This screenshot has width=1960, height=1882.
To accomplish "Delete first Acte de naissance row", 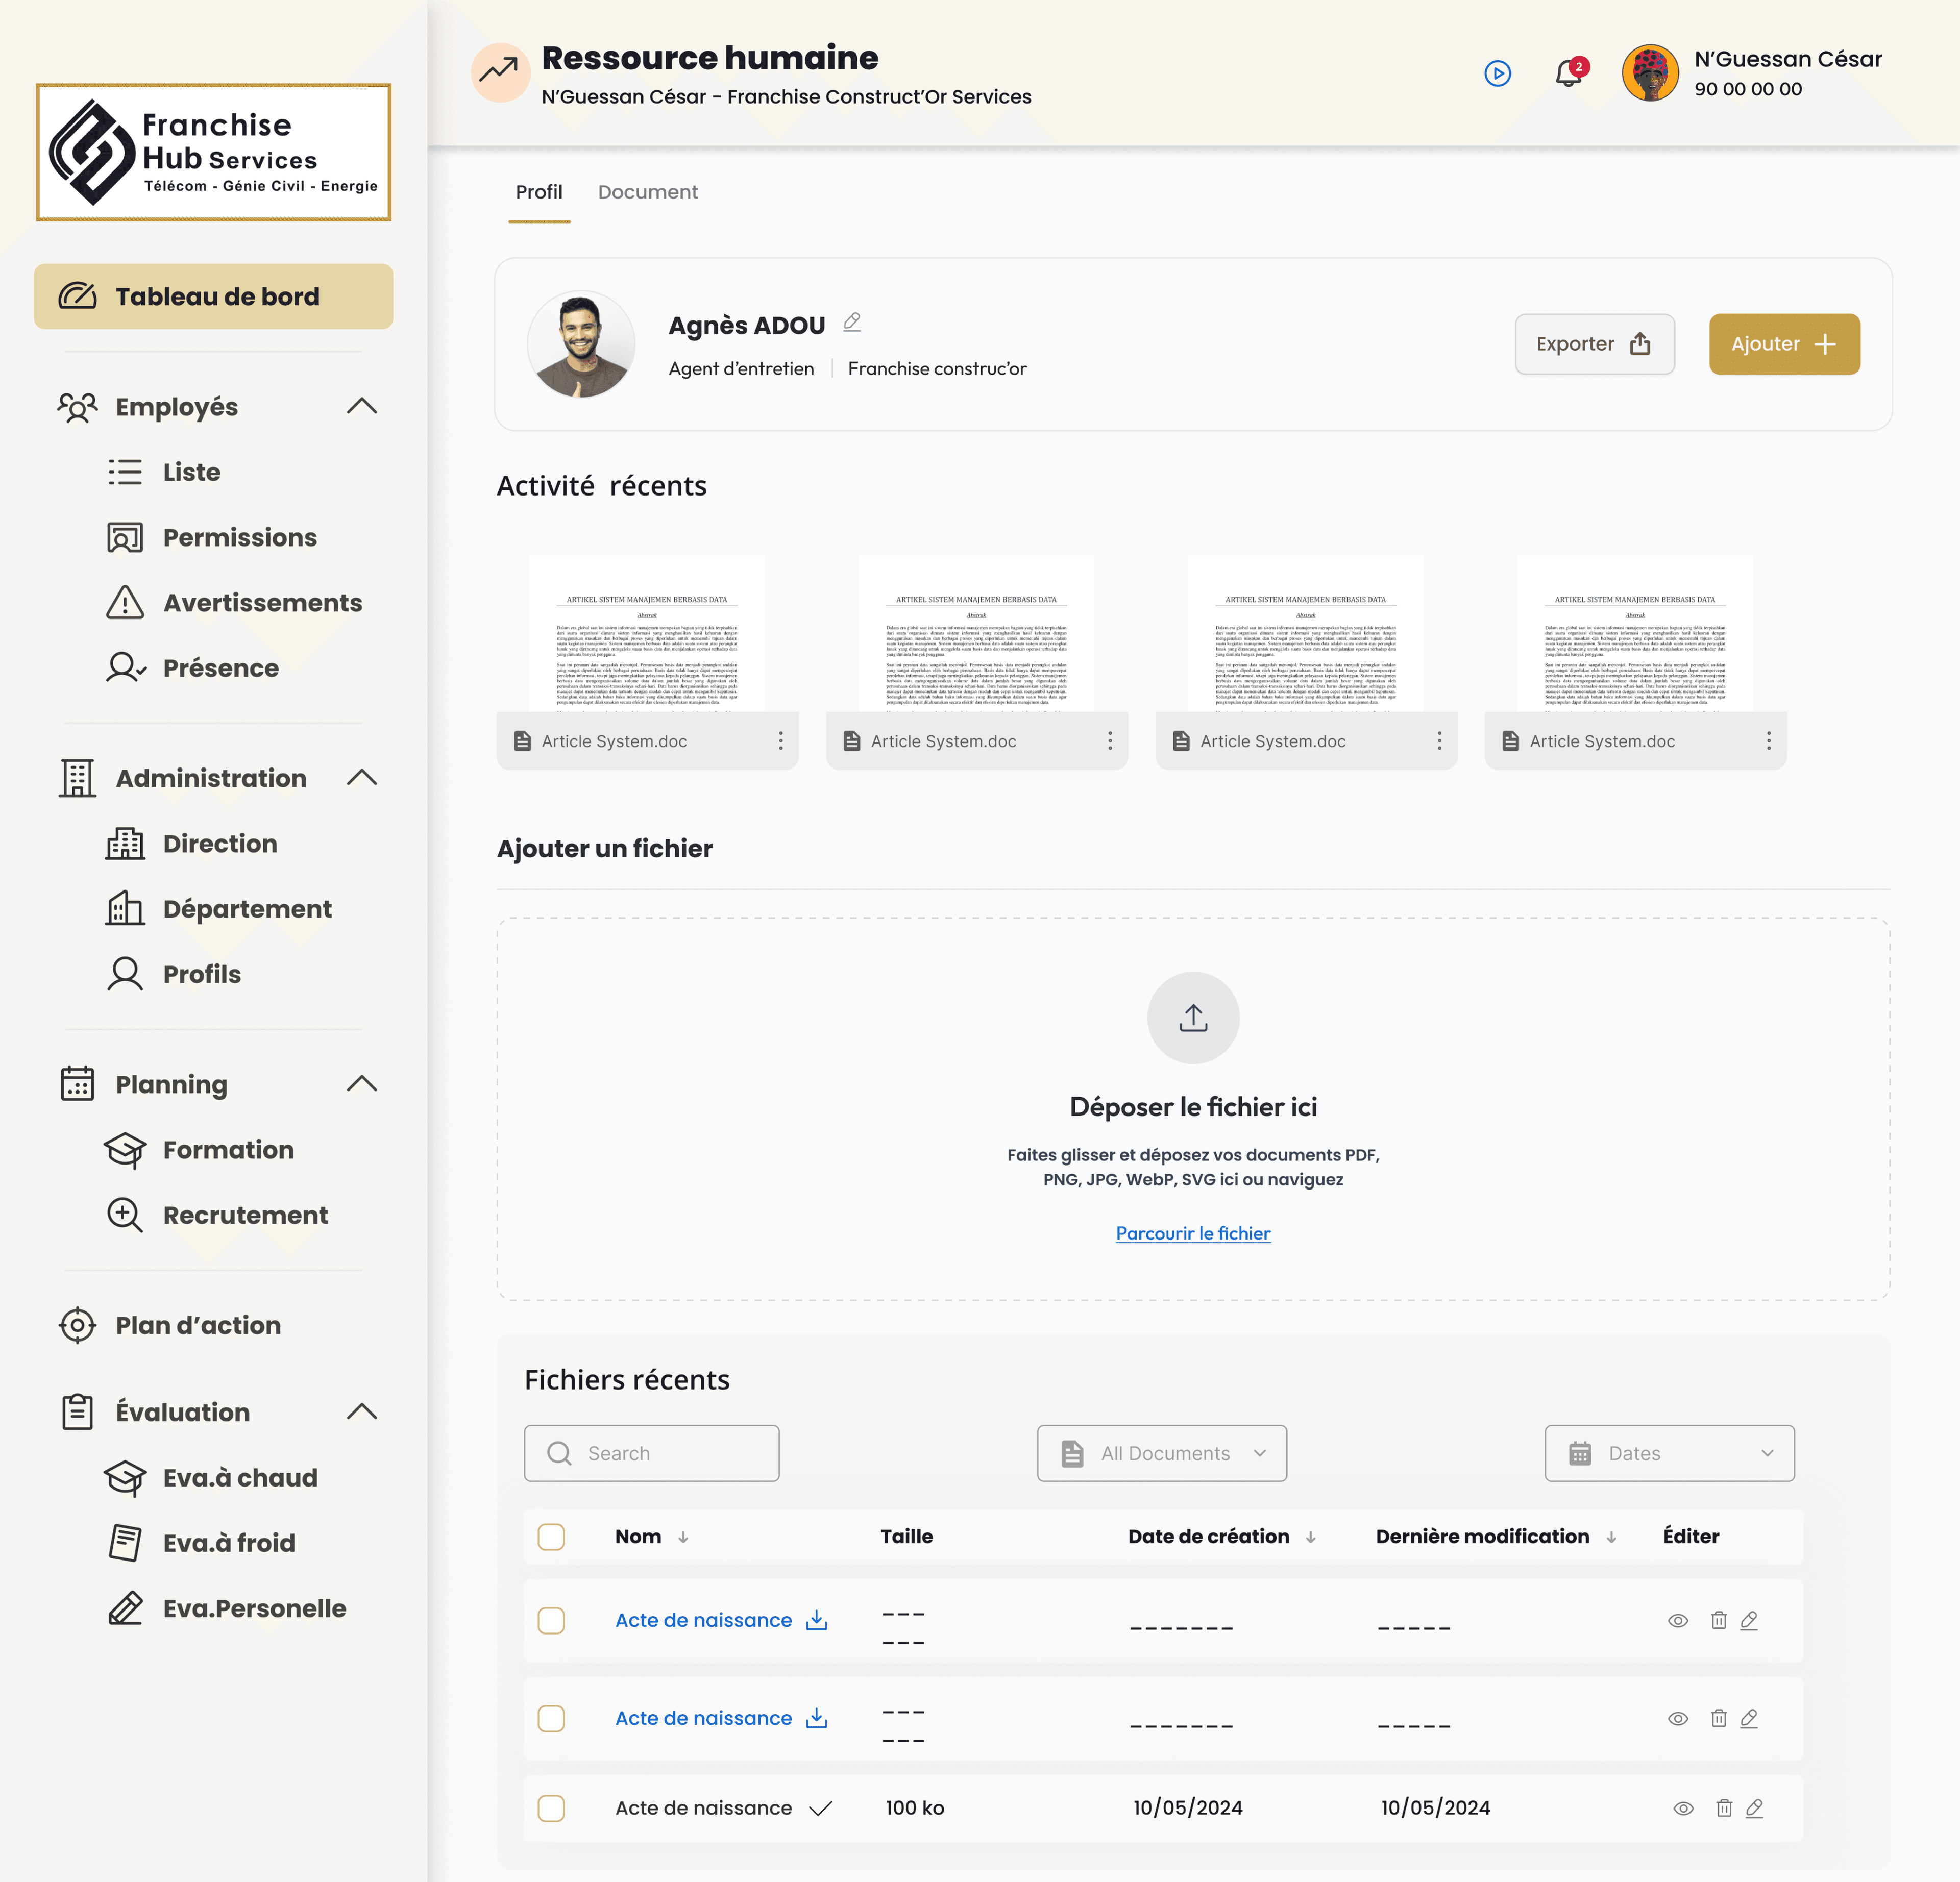I will point(1718,1620).
